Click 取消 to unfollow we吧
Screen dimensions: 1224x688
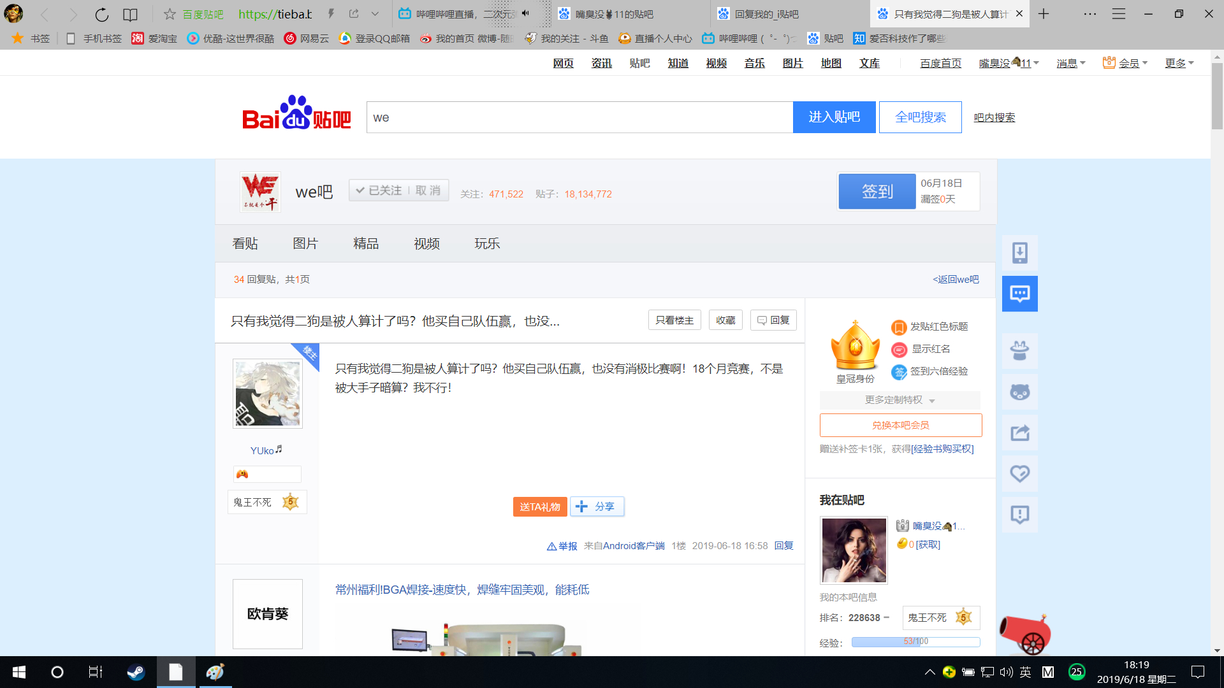coord(428,190)
